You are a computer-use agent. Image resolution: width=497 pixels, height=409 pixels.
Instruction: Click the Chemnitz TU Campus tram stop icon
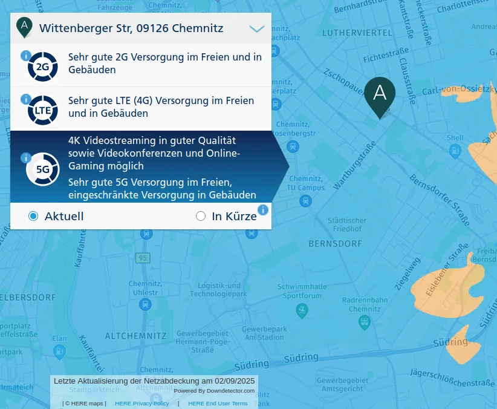coord(305,201)
